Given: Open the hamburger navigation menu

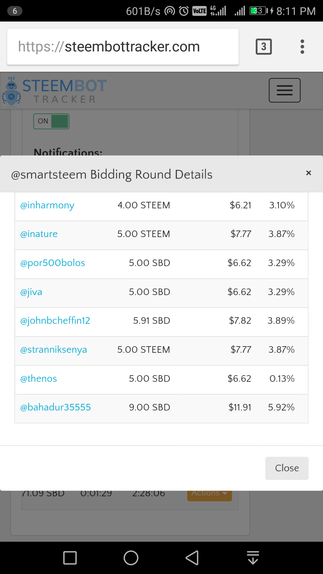Looking at the screenshot, I should [284, 90].
